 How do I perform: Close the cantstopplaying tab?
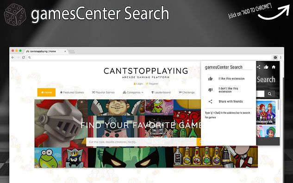65,51
